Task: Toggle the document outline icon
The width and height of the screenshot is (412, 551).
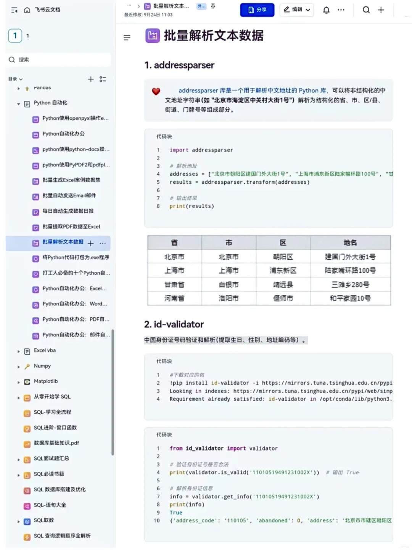Action: coord(127,37)
